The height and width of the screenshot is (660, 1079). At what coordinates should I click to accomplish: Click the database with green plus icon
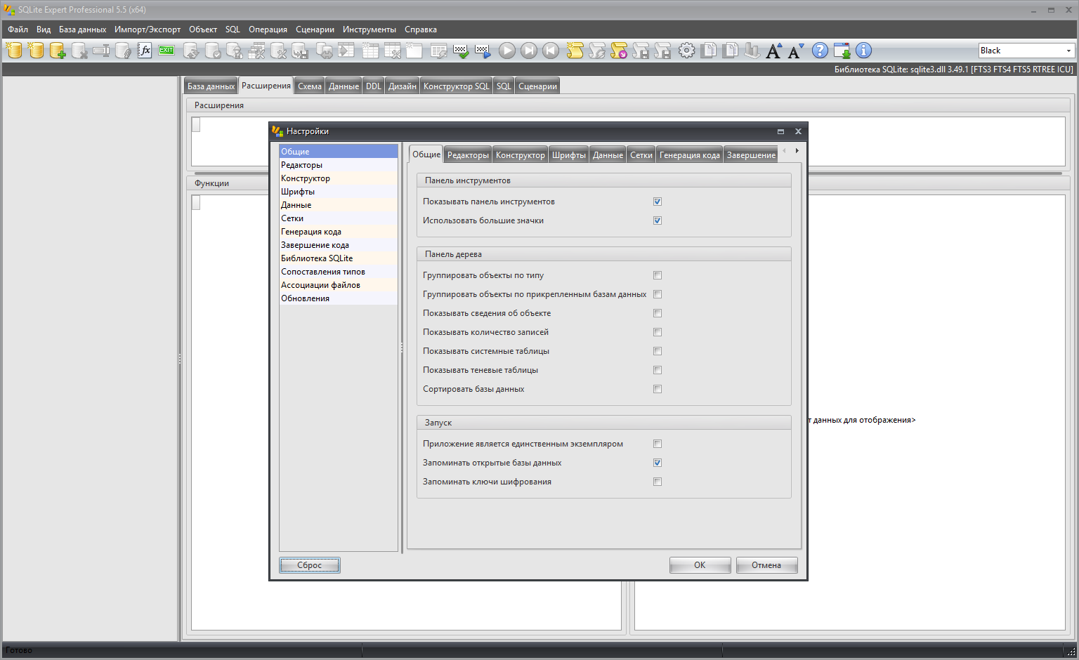[x=58, y=51]
